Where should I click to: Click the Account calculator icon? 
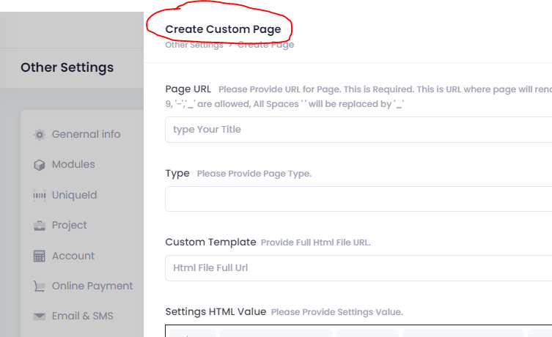point(40,256)
